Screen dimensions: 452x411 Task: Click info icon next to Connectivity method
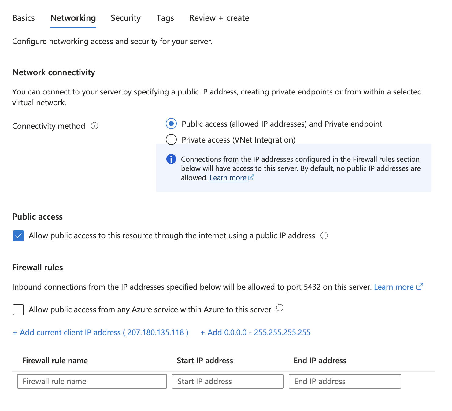click(x=94, y=126)
